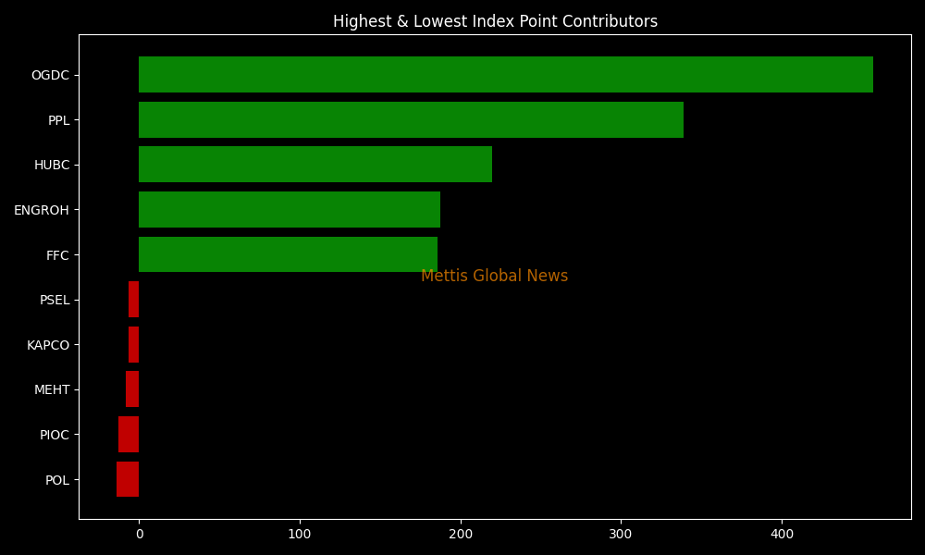
Task: Click the ENGROH y-axis label
Action: (42, 211)
